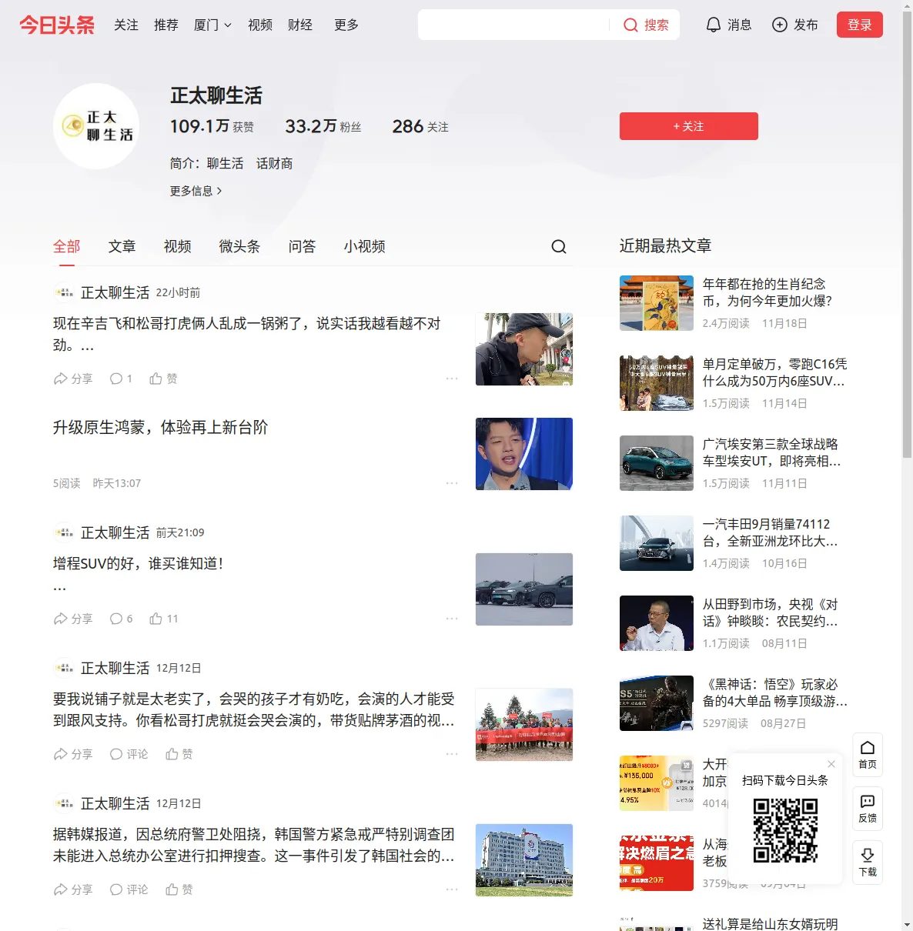Open more options for 增程SUV post
The height and width of the screenshot is (931, 913).
452,619
